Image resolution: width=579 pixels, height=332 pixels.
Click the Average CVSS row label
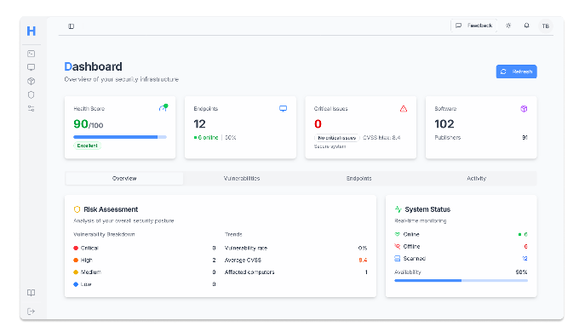click(243, 260)
